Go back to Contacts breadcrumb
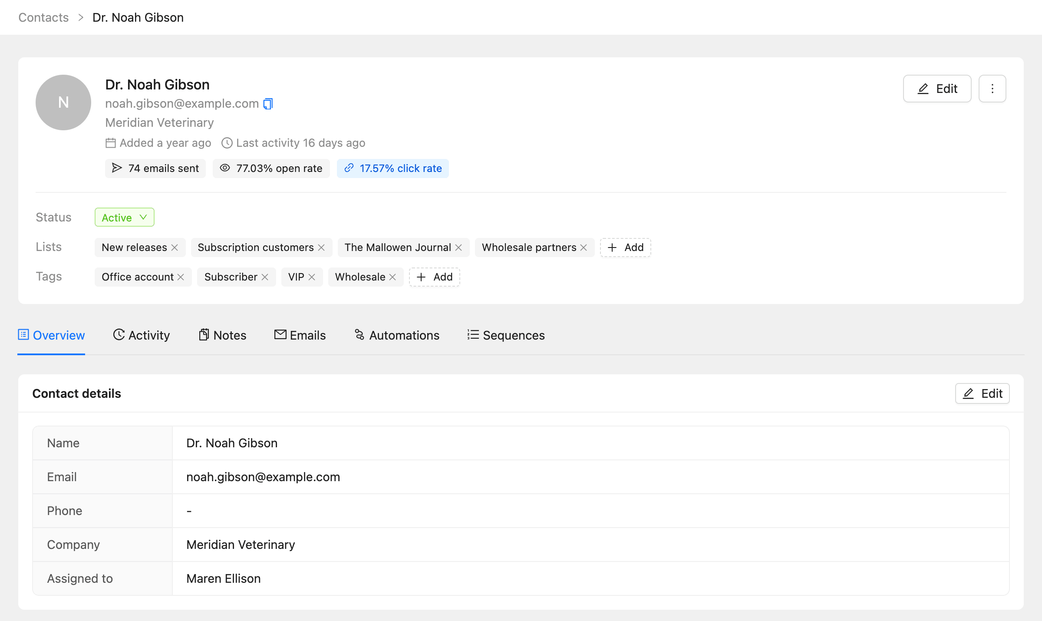This screenshot has height=621, width=1042. (43, 17)
